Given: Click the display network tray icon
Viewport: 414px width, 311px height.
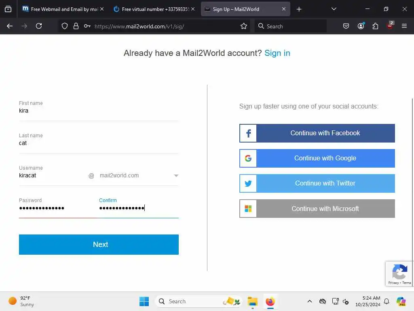Looking at the screenshot, I should [335, 301].
